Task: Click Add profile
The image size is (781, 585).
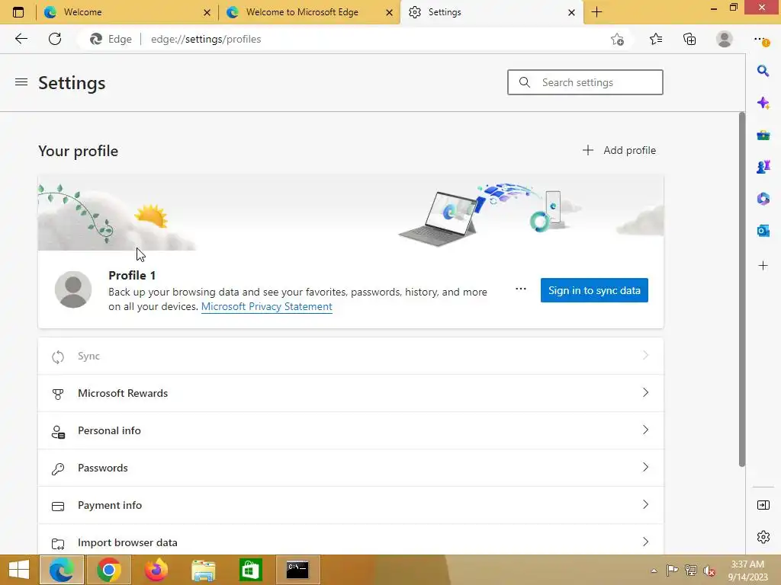Action: pos(619,150)
